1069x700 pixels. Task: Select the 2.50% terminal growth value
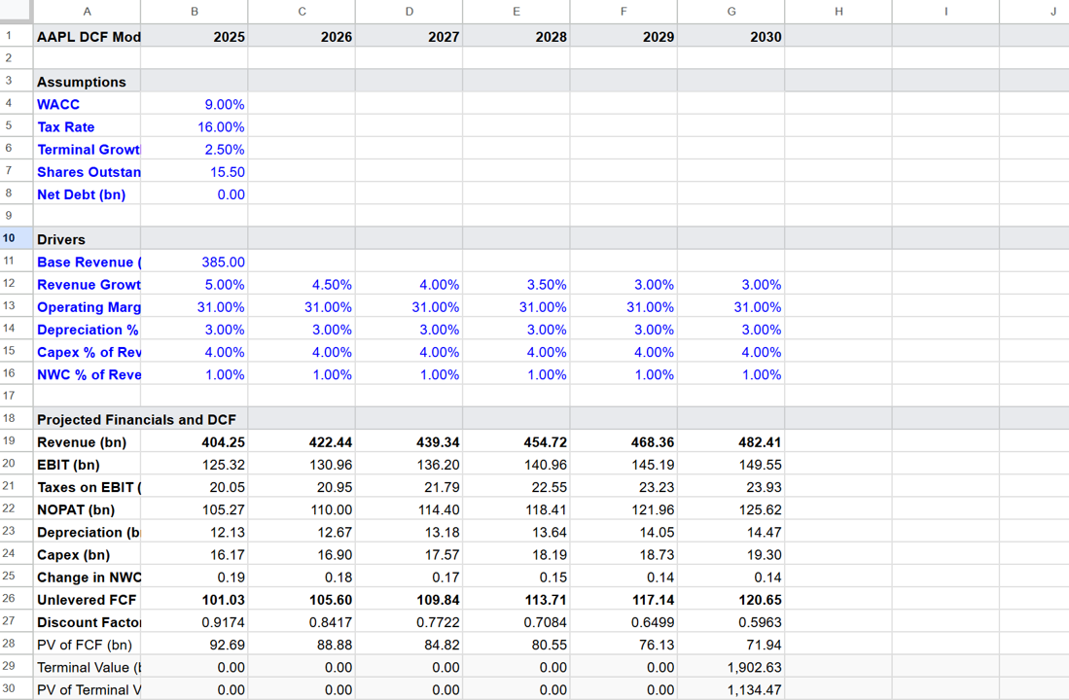click(x=195, y=149)
